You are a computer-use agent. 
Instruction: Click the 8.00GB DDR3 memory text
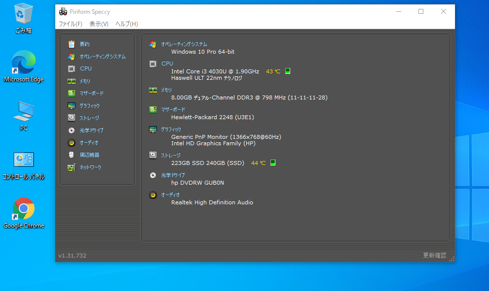coord(249,97)
